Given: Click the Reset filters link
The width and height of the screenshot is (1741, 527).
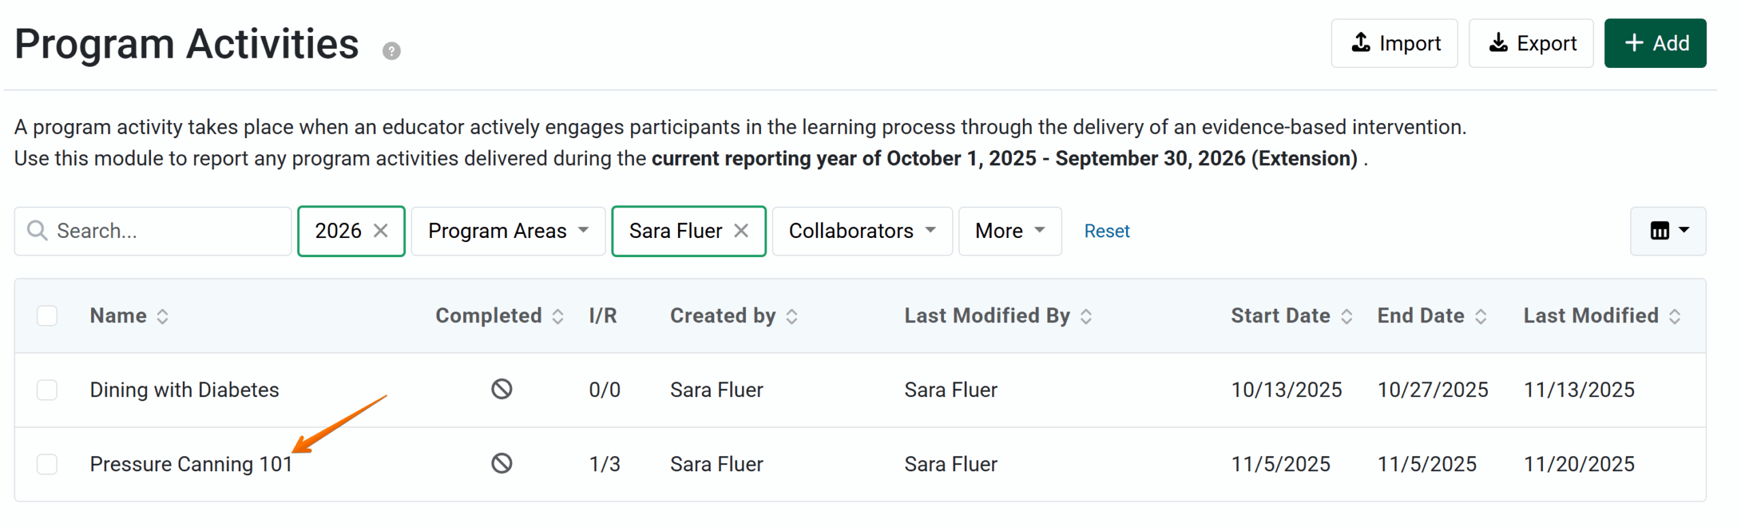Looking at the screenshot, I should coord(1106,231).
